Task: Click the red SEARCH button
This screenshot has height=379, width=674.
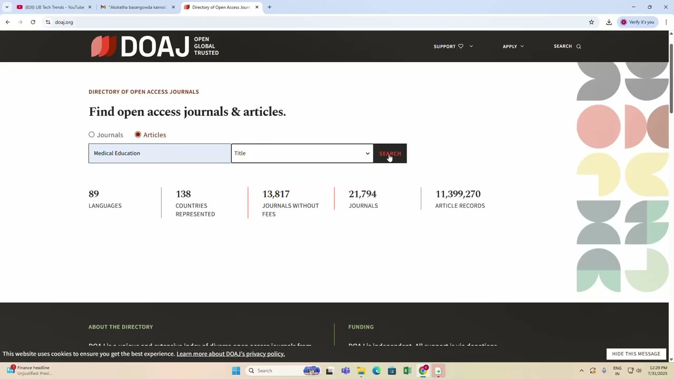Action: click(390, 153)
